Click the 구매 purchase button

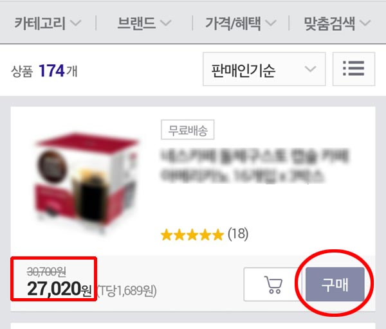click(x=335, y=284)
